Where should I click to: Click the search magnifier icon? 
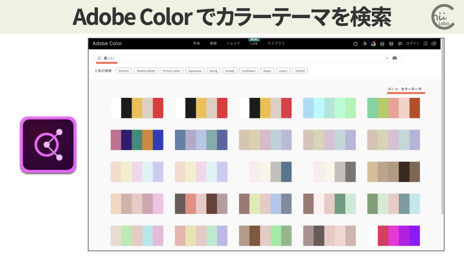click(x=99, y=58)
